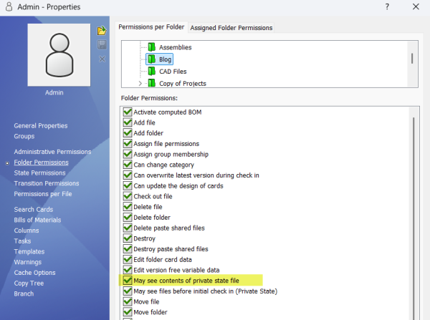This screenshot has height=320, width=430.
Task: Toggle Edit version free variable data
Action: tap(128, 270)
